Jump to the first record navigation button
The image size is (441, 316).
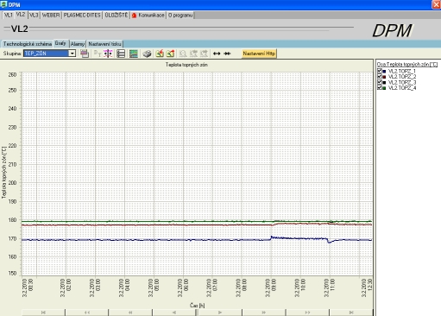(x=43, y=313)
